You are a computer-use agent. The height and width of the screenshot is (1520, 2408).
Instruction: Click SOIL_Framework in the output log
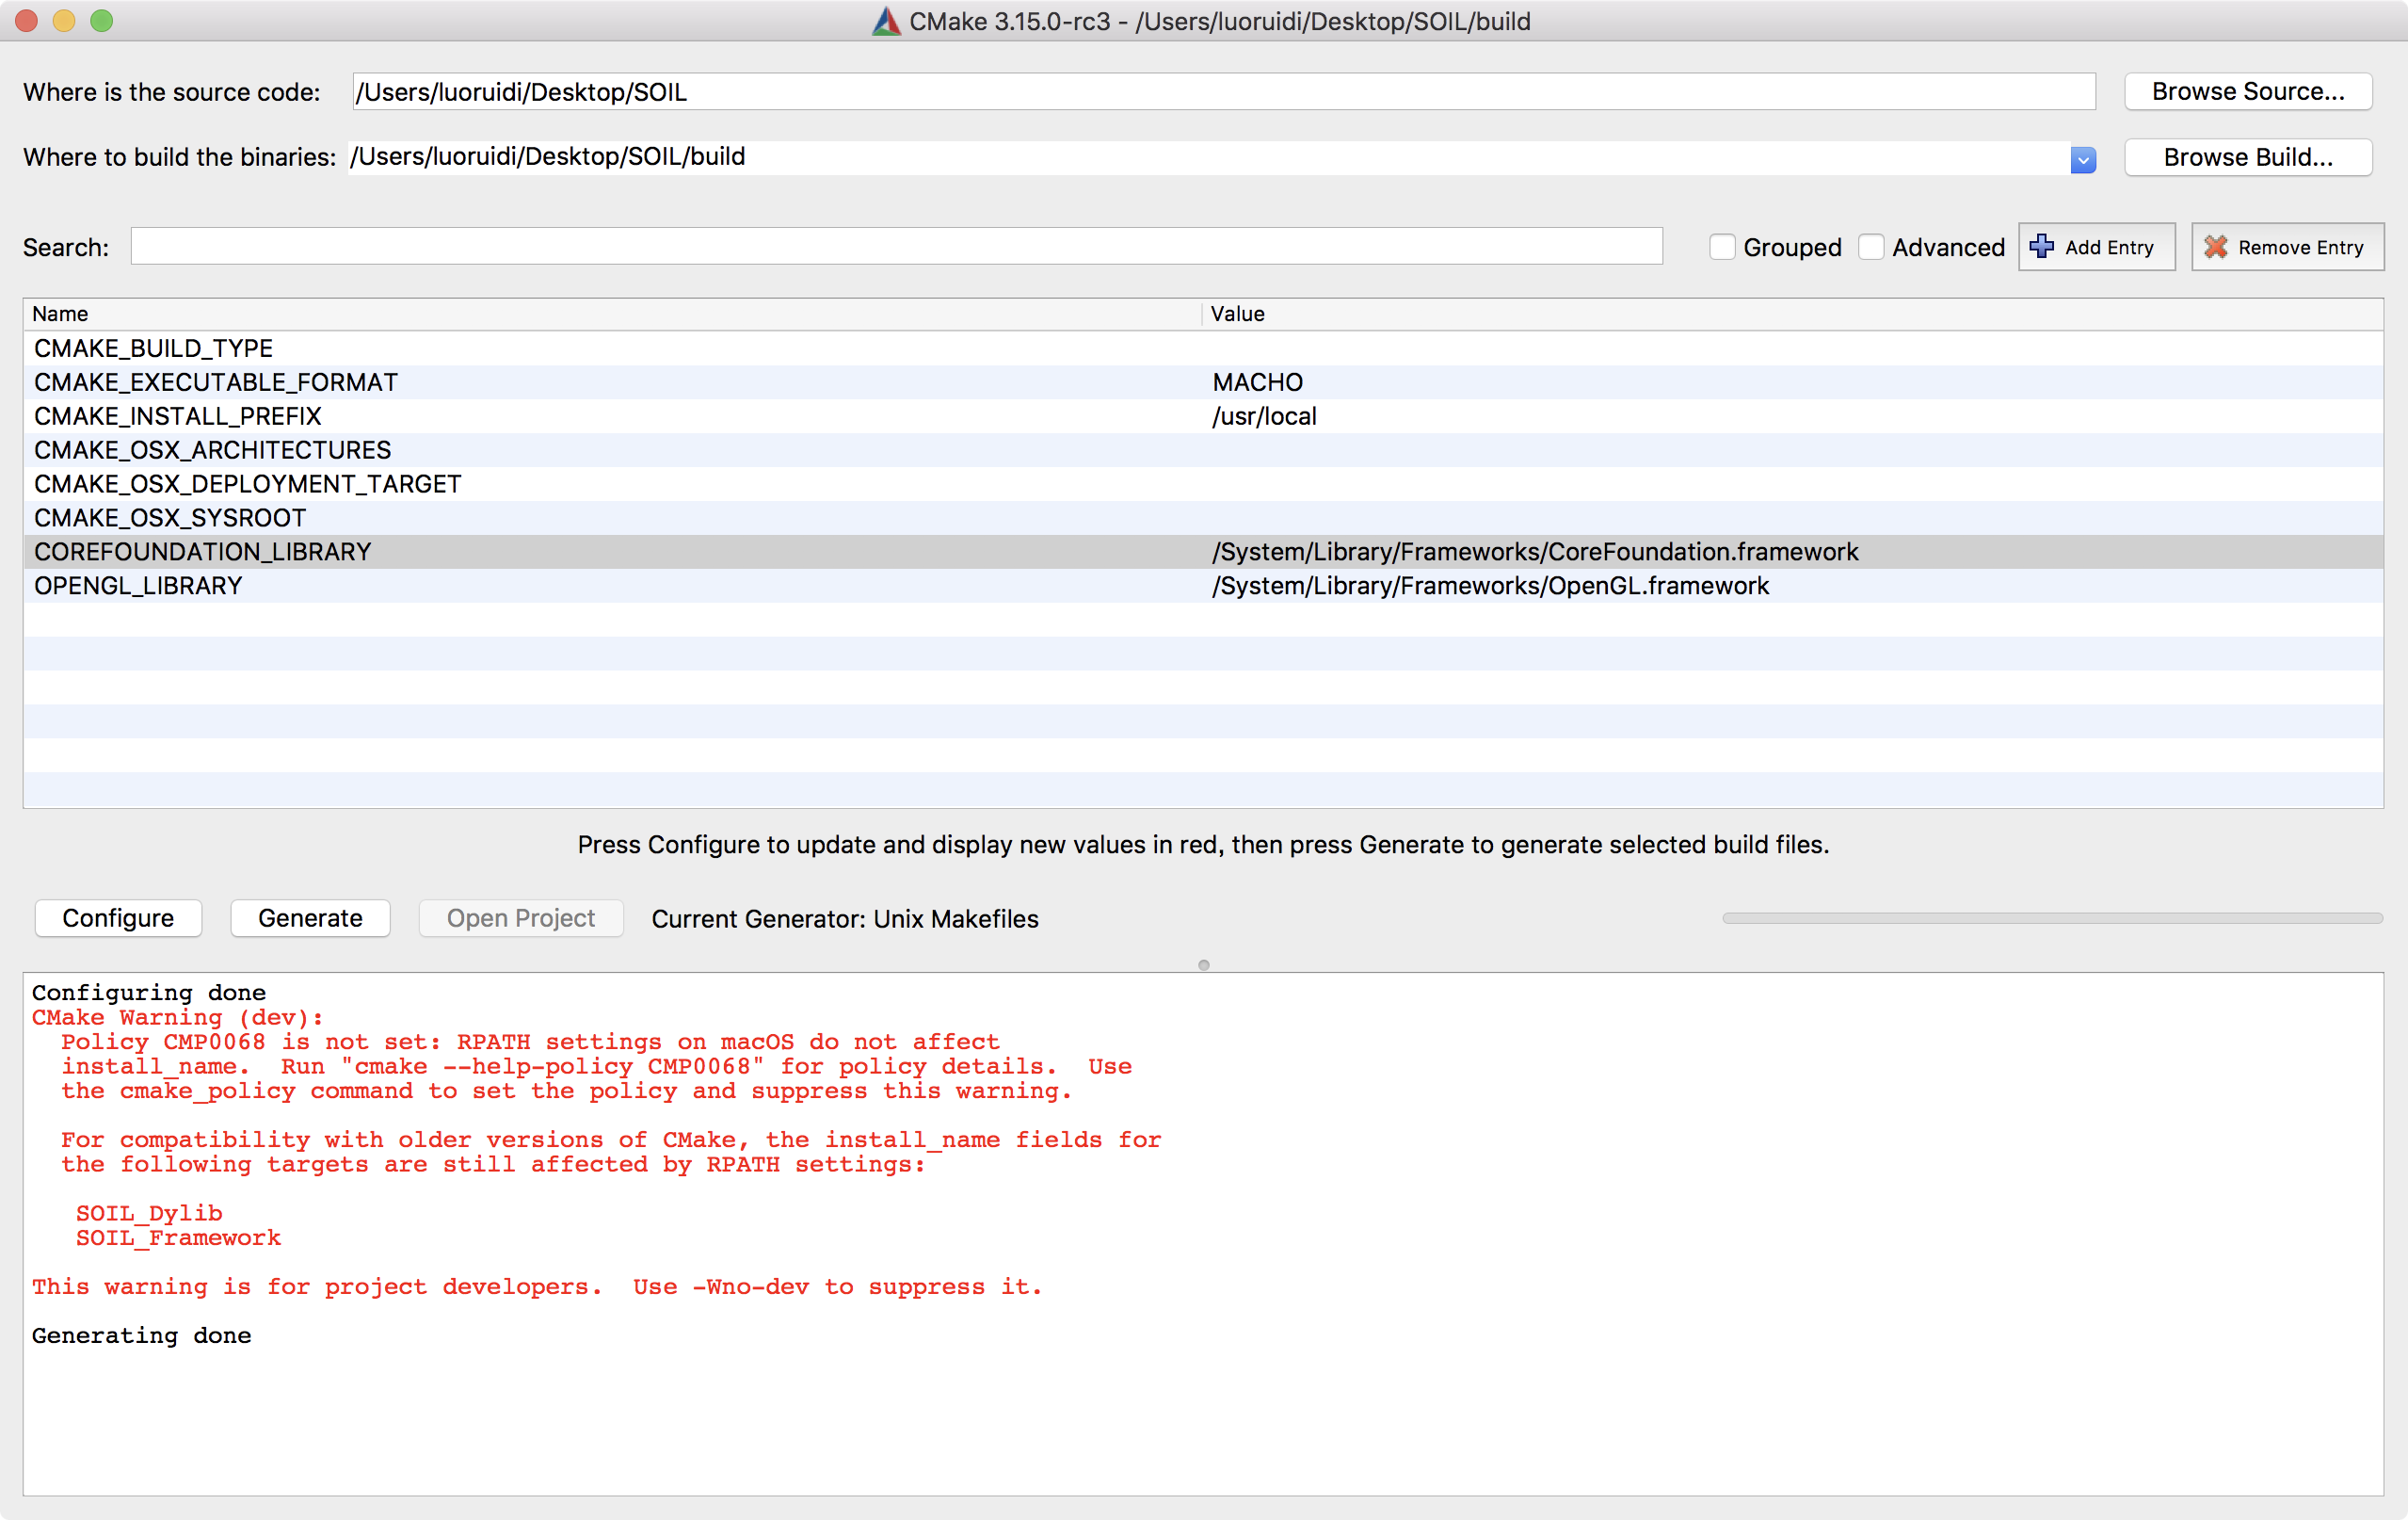pyautogui.click(x=178, y=1237)
